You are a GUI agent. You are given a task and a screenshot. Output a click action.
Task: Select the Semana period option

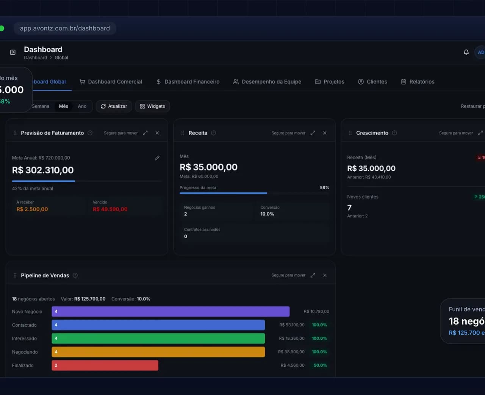click(x=40, y=106)
